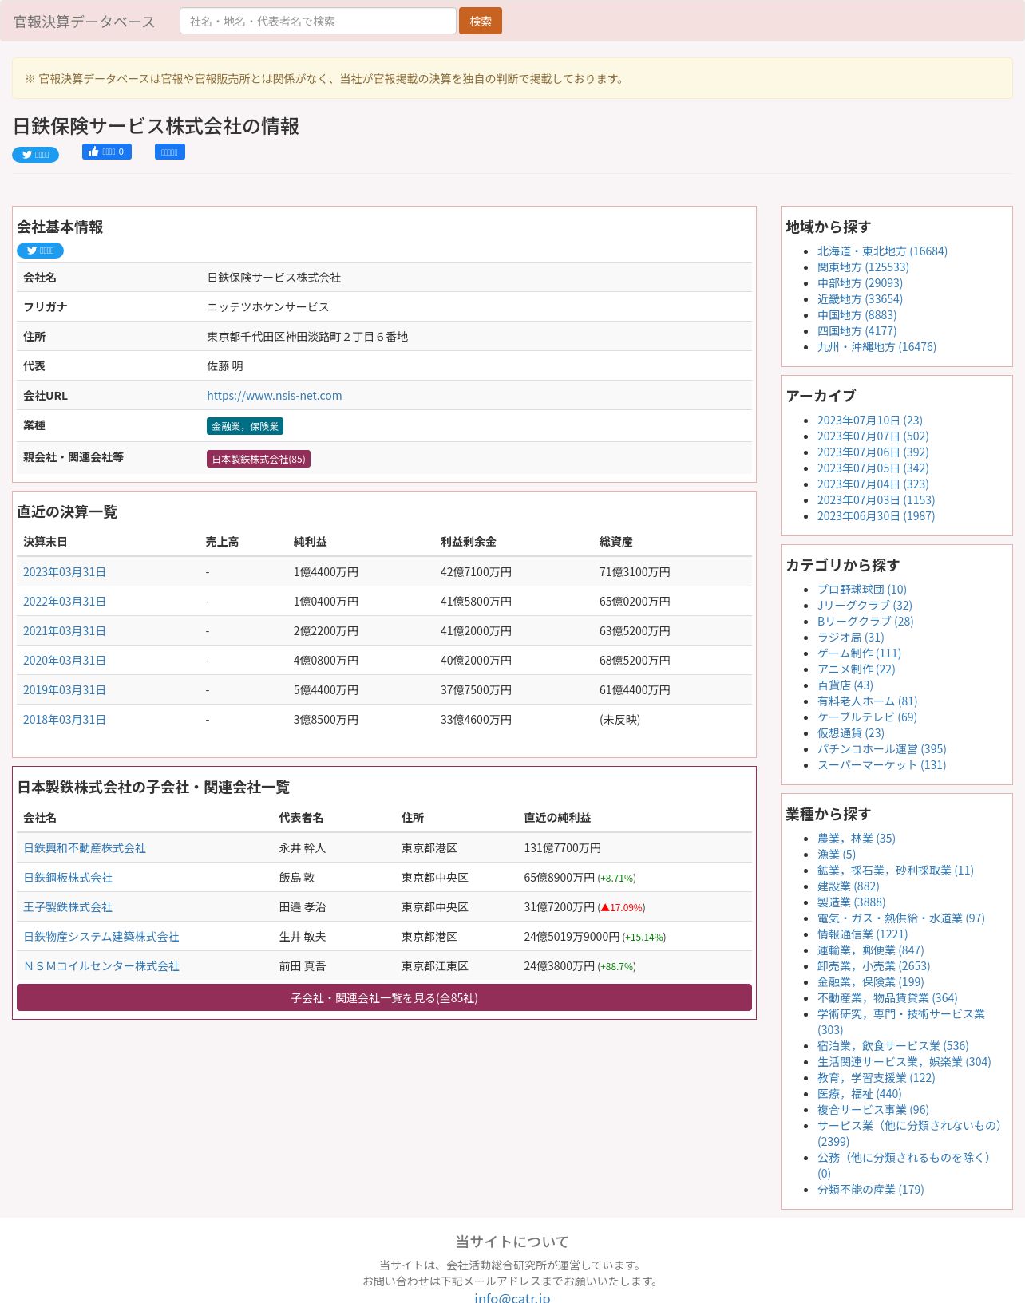Click the Facebook like thumbs-up button
The width and height of the screenshot is (1025, 1303).
click(x=107, y=152)
